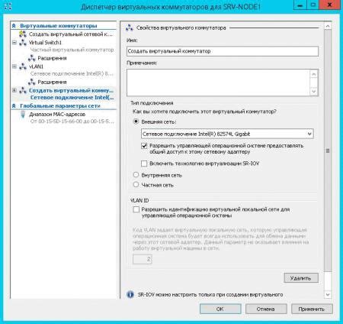Click the Имя text field
The width and height of the screenshot is (343, 324).
pos(223,51)
